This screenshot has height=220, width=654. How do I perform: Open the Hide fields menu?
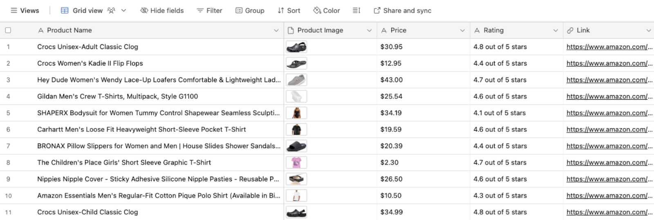[162, 11]
